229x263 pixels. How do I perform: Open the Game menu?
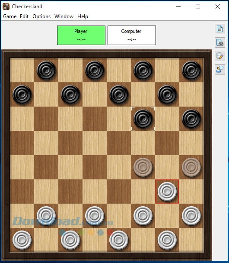tap(10, 16)
